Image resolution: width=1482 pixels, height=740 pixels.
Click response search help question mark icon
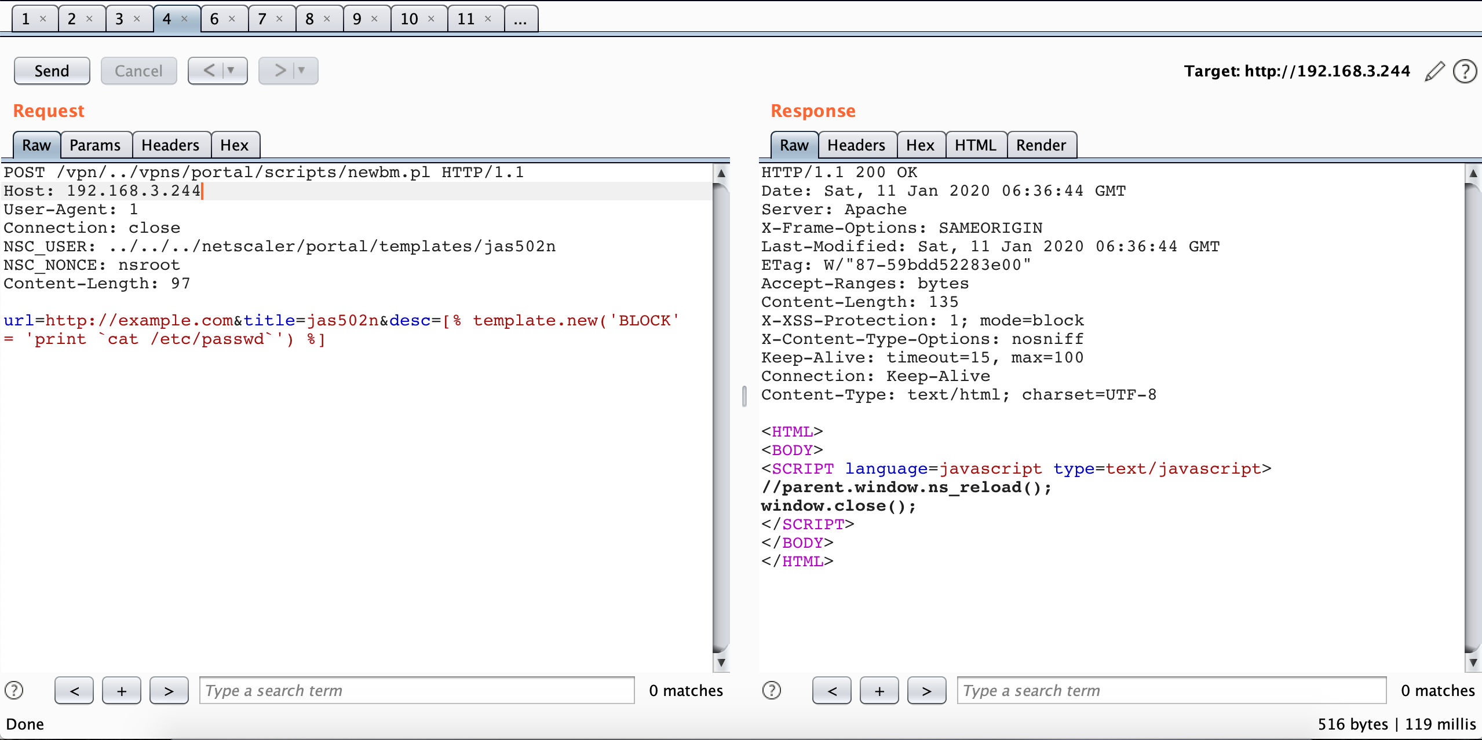click(x=771, y=690)
